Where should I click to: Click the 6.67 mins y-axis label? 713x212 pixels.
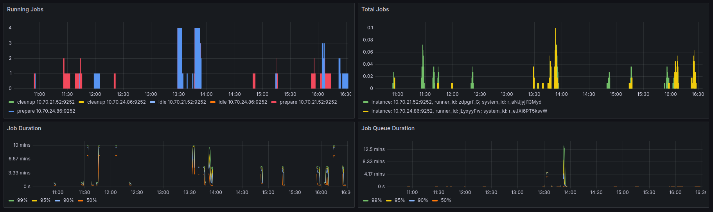tap(20, 159)
